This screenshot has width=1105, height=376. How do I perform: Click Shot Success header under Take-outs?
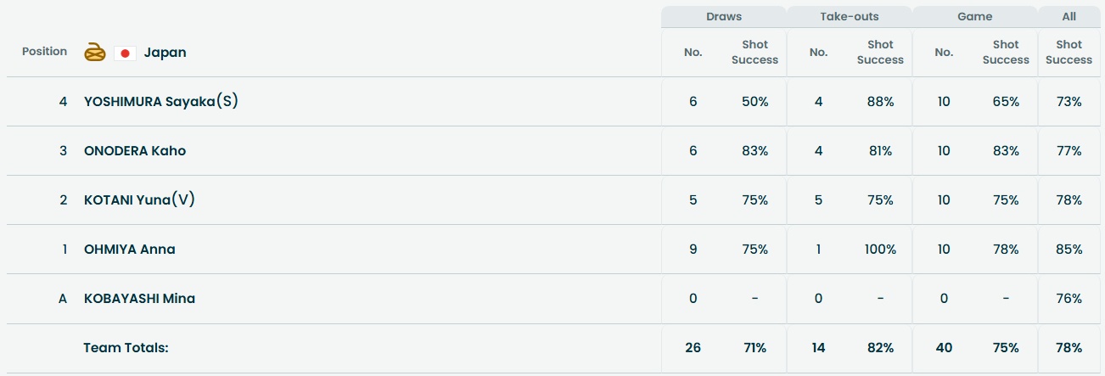pyautogui.click(x=880, y=52)
